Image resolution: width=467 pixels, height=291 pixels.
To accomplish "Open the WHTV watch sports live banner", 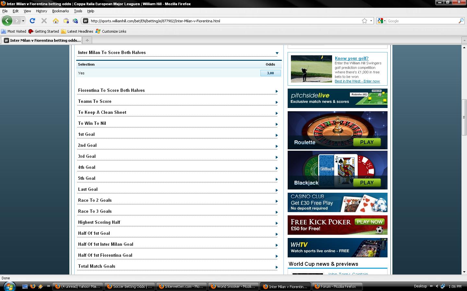I will (x=337, y=248).
